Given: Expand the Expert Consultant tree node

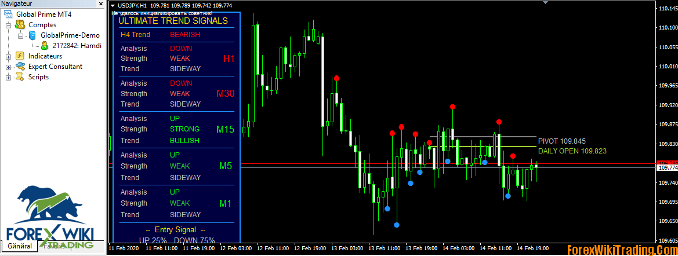Looking at the screenshot, I should point(9,67).
